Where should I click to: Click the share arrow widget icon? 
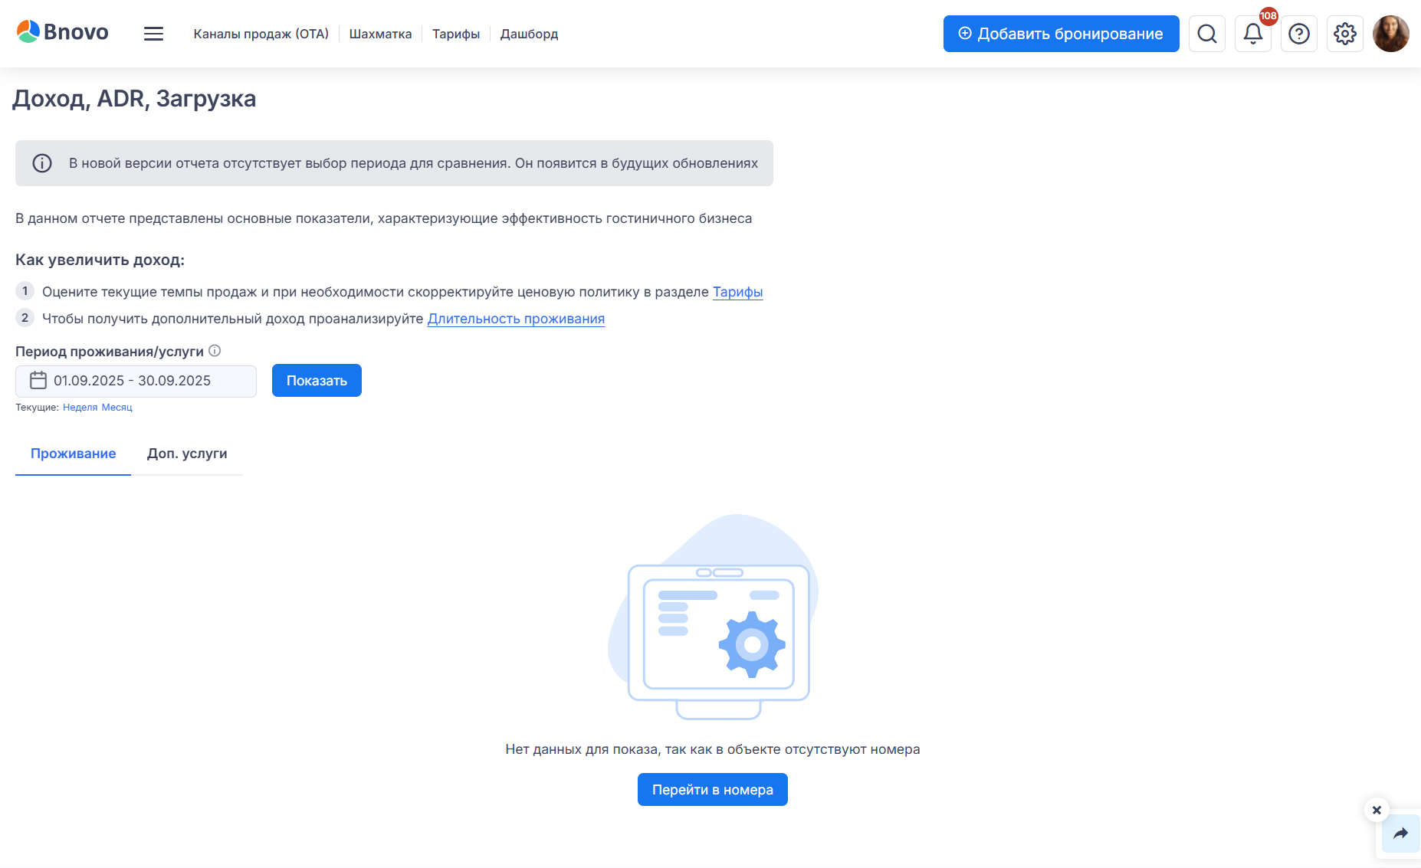(1400, 834)
